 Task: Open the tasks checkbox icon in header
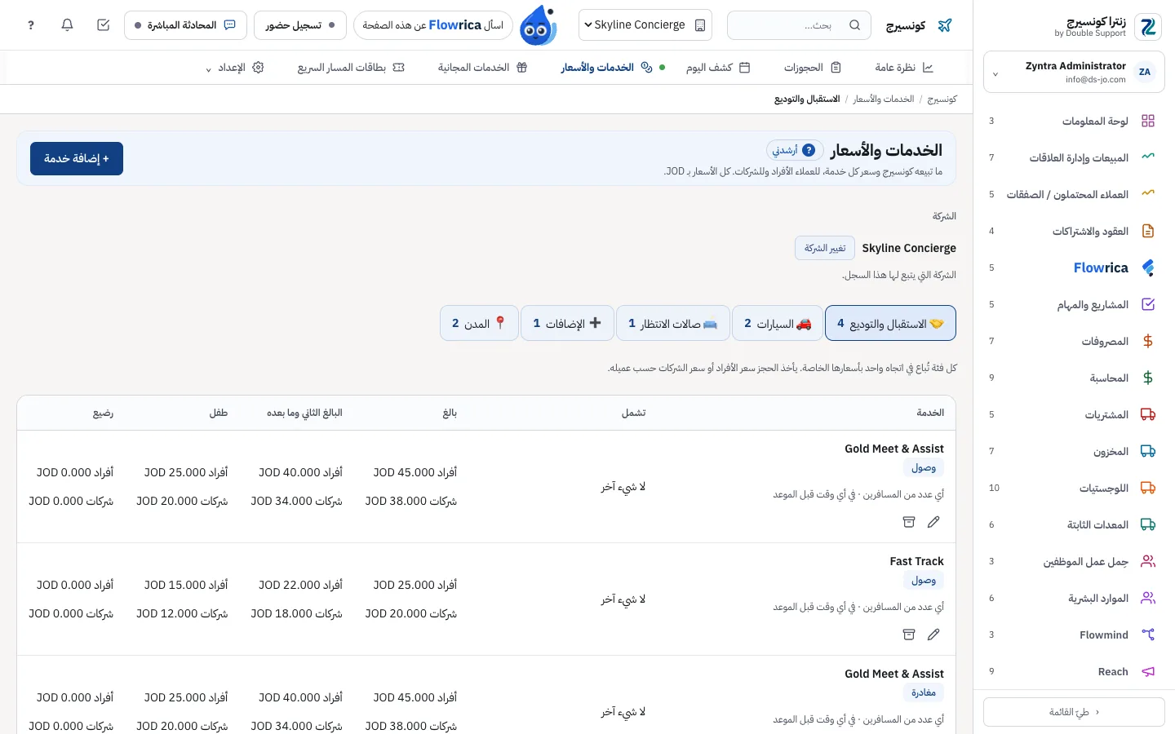coord(103,25)
